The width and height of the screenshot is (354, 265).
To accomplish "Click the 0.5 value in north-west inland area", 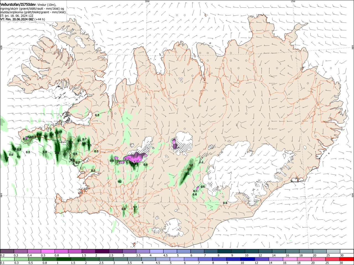I will (x=97, y=115).
